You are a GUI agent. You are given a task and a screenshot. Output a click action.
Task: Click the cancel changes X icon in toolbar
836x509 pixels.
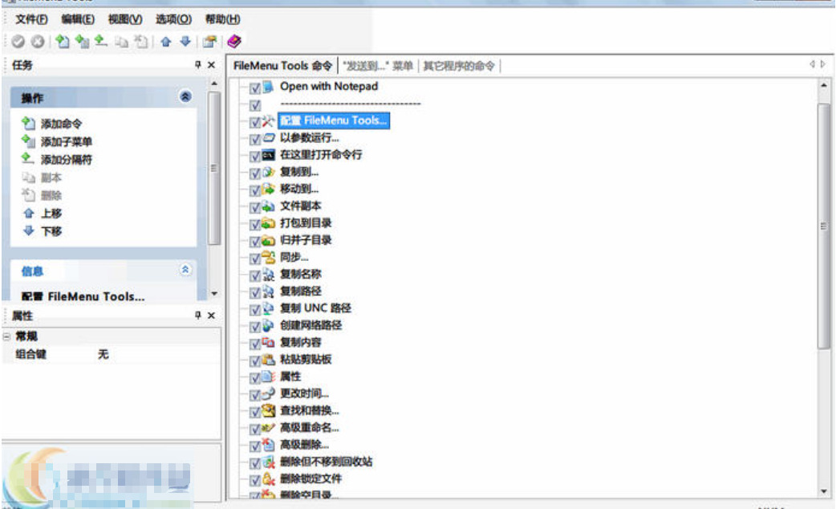click(x=38, y=41)
